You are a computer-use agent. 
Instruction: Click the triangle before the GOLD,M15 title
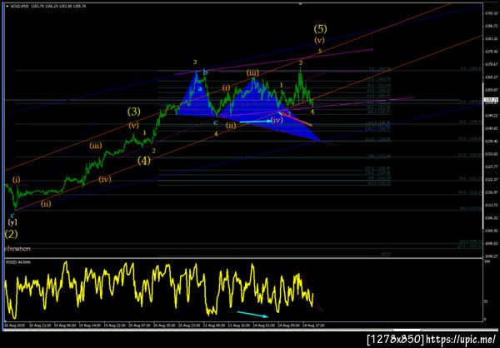(7, 6)
